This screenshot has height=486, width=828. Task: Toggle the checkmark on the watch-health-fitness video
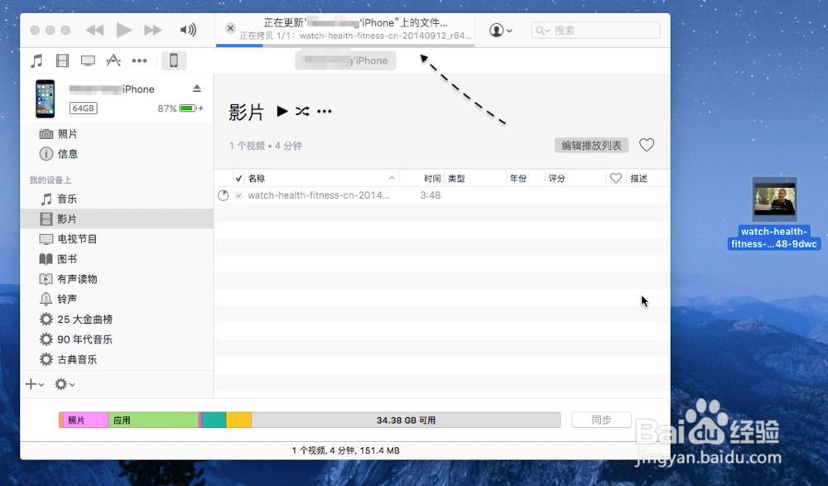pyautogui.click(x=238, y=195)
